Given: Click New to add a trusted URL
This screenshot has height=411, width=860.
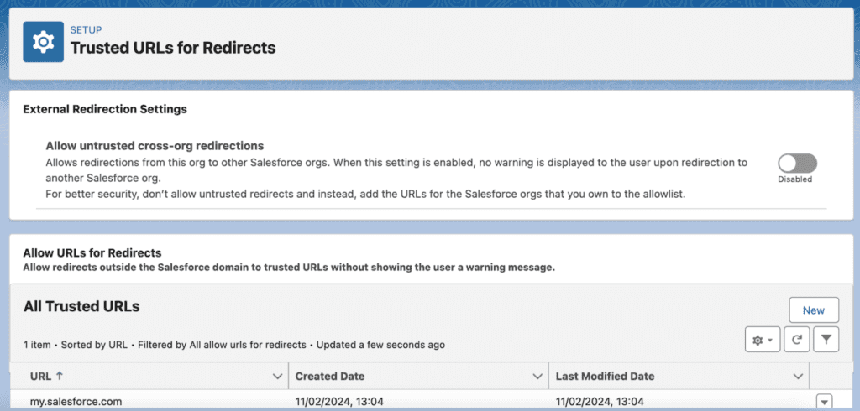Looking at the screenshot, I should (813, 310).
